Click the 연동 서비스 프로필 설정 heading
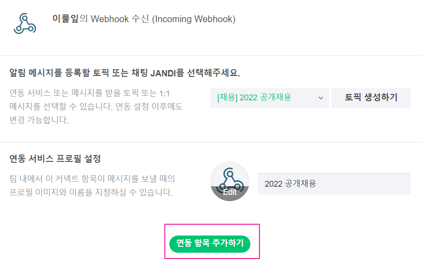Screen dimensions: 427x264 coord(55,159)
